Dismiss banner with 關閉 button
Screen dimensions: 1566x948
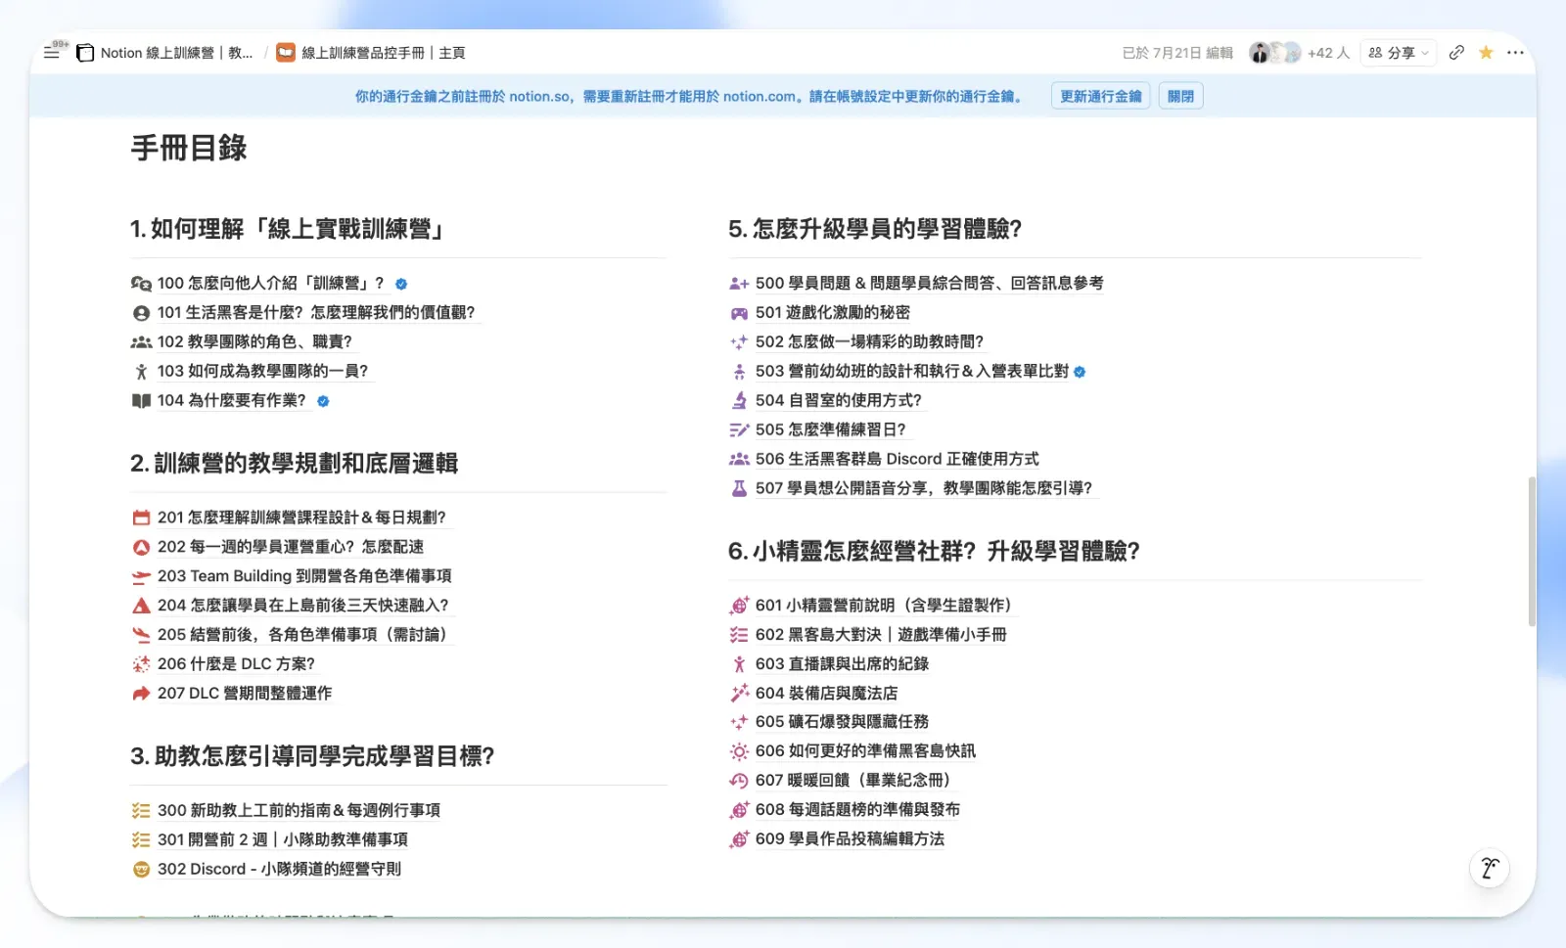[1180, 96]
